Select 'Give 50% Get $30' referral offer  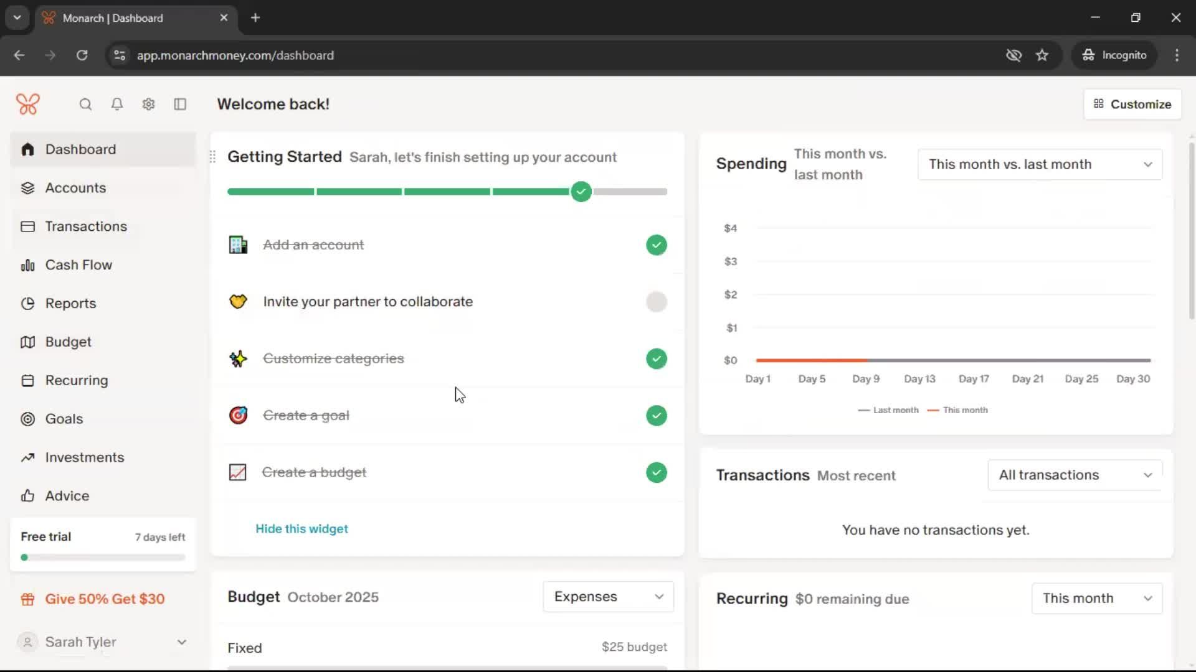(104, 599)
